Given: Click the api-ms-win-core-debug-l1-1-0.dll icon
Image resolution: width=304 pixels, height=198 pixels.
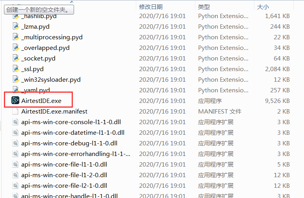Looking at the screenshot, I should tap(15, 143).
